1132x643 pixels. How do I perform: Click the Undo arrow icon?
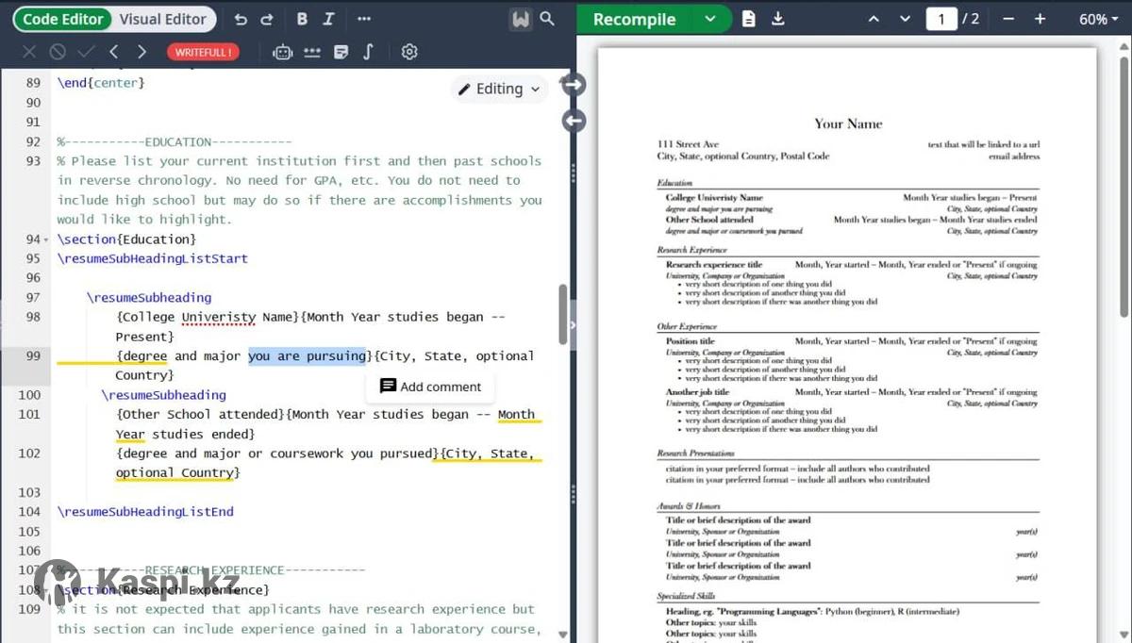click(x=241, y=19)
